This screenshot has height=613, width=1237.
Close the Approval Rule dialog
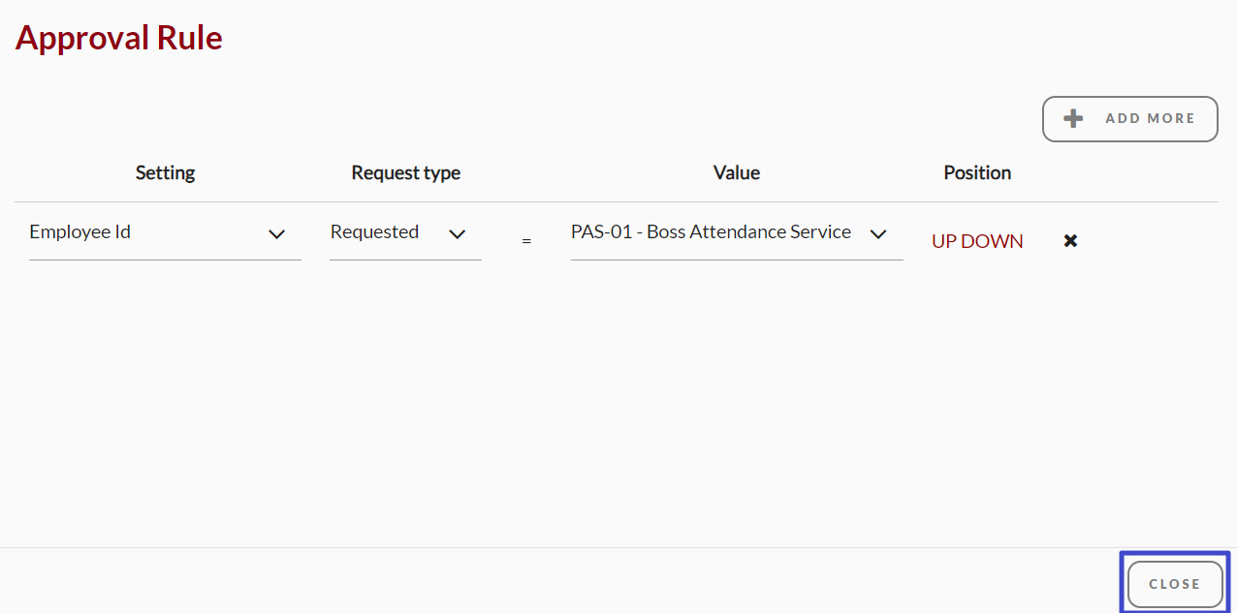point(1175,584)
